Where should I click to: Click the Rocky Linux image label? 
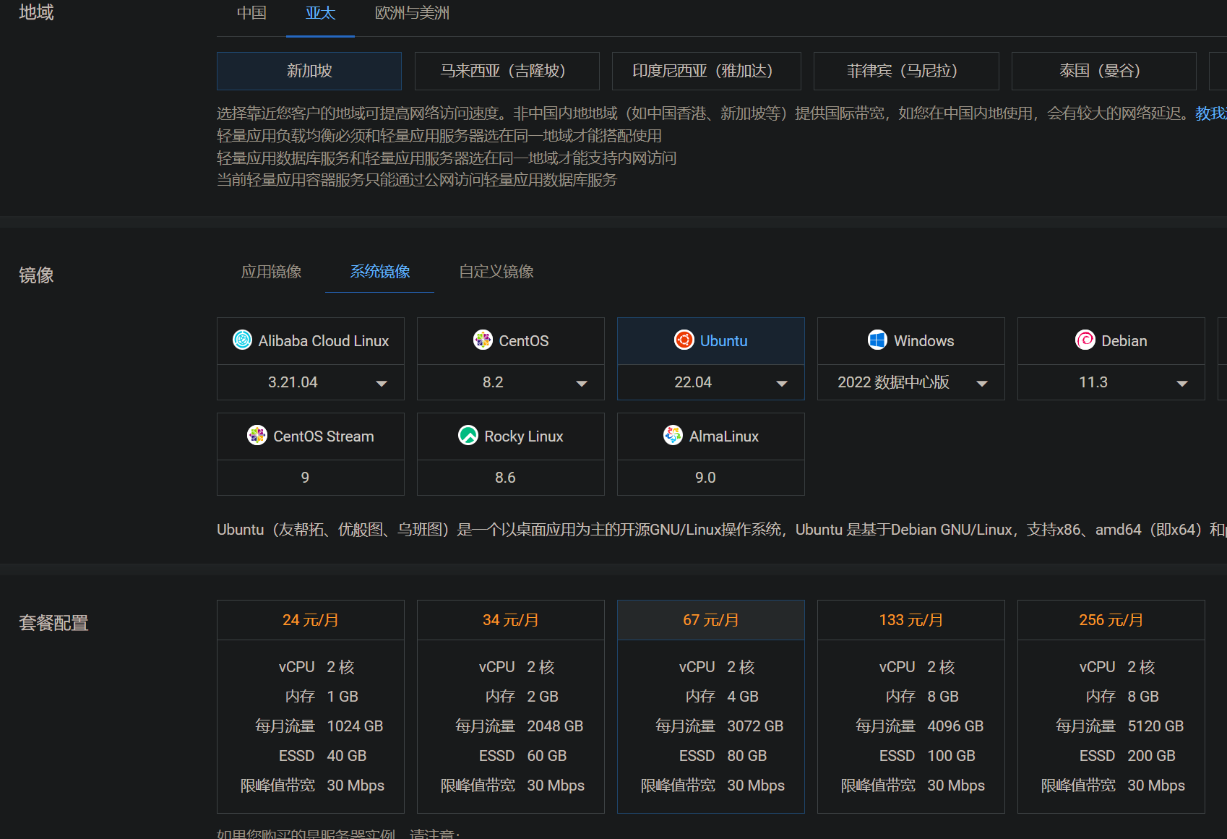(x=524, y=436)
